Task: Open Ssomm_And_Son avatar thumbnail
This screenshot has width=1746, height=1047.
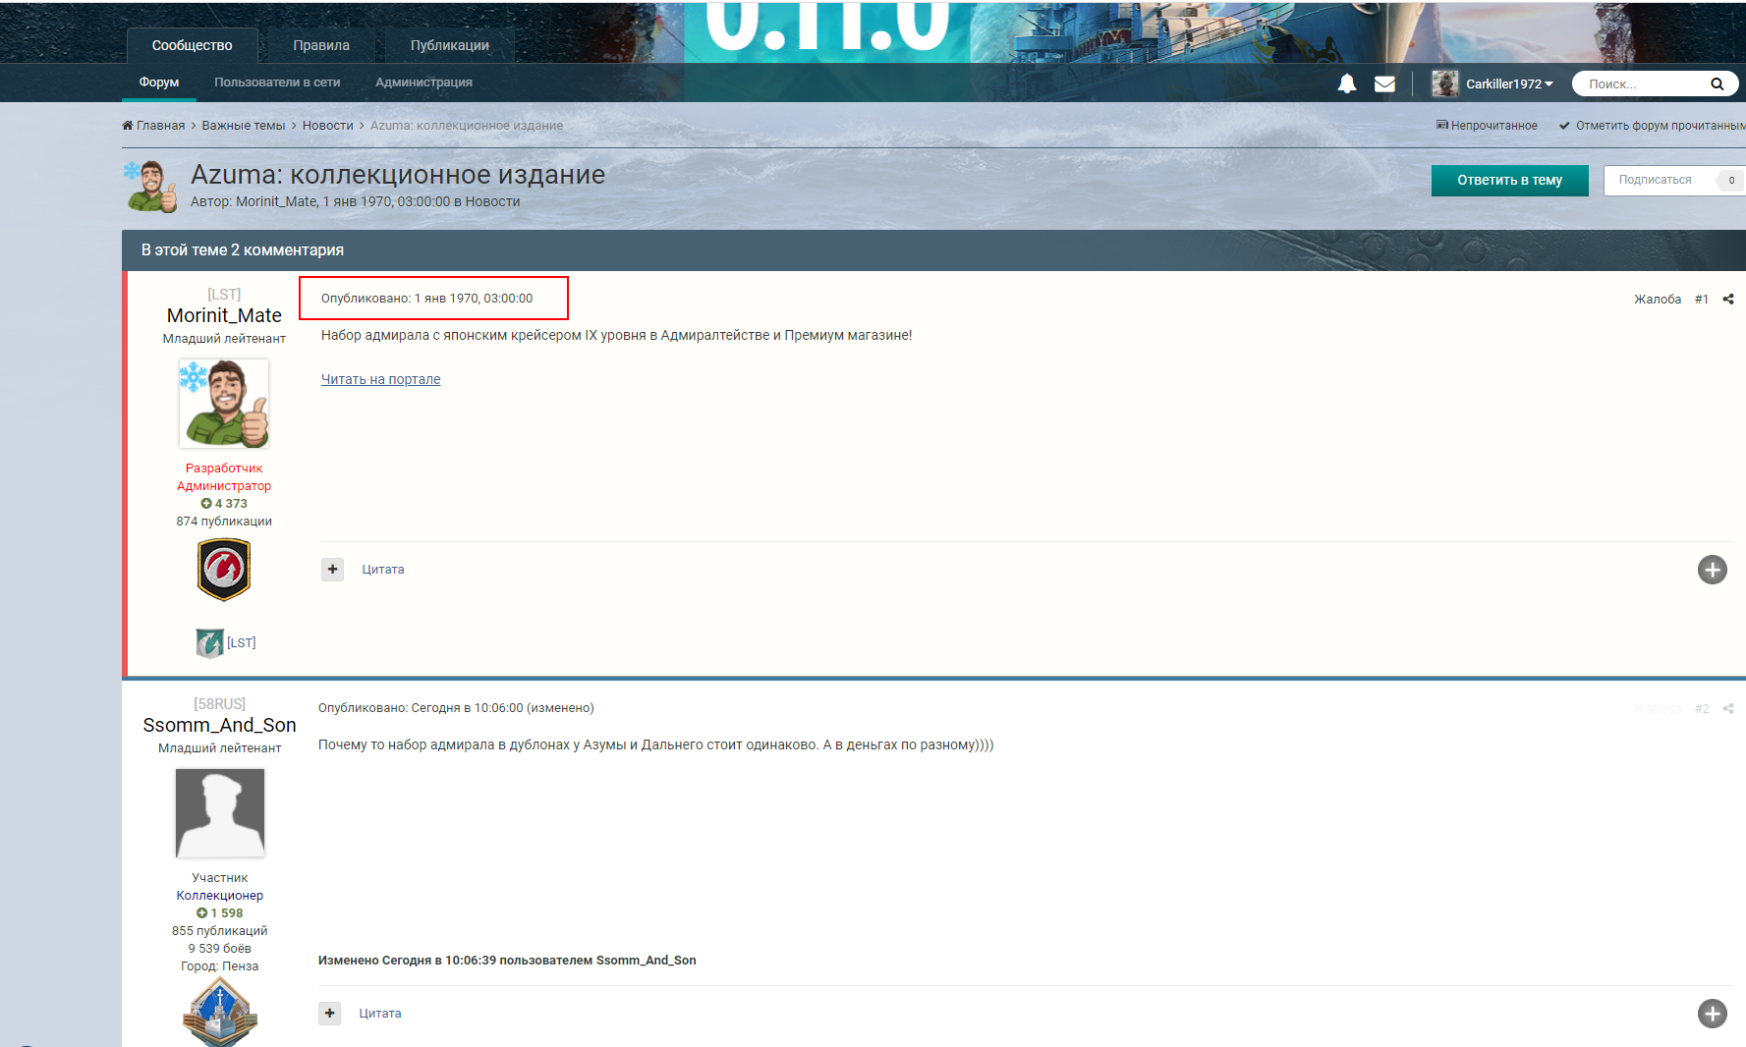Action: point(220,813)
